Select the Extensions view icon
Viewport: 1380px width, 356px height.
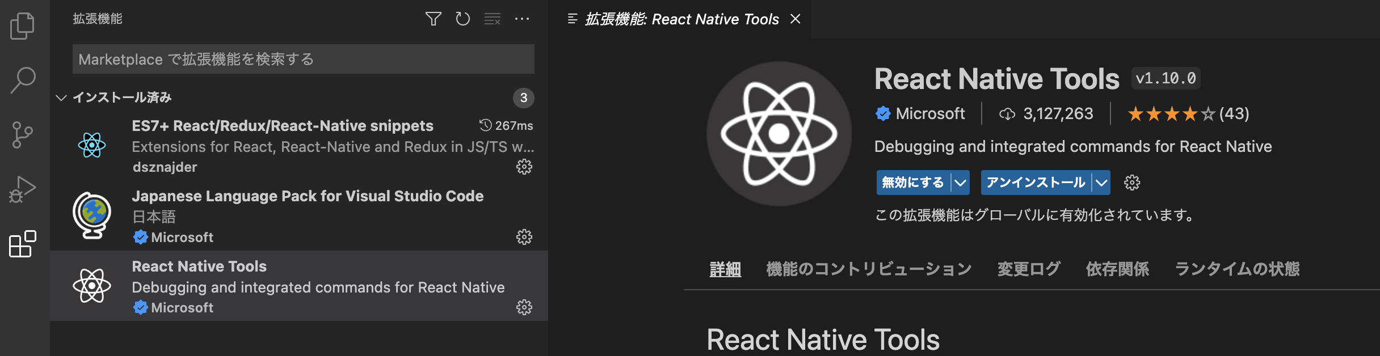[23, 244]
